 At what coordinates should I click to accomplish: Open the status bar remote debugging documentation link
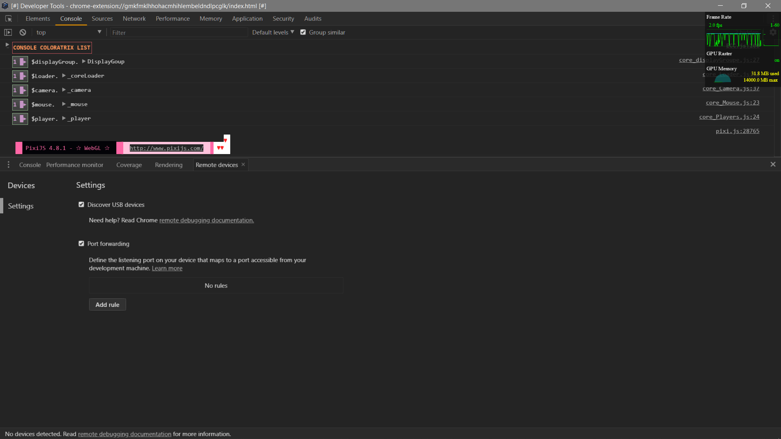click(x=125, y=434)
